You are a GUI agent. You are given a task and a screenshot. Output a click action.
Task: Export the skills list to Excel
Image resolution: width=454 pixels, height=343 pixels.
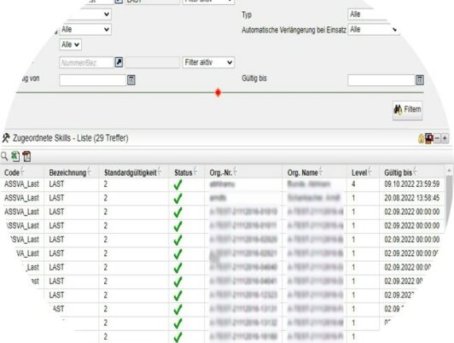(x=15, y=156)
